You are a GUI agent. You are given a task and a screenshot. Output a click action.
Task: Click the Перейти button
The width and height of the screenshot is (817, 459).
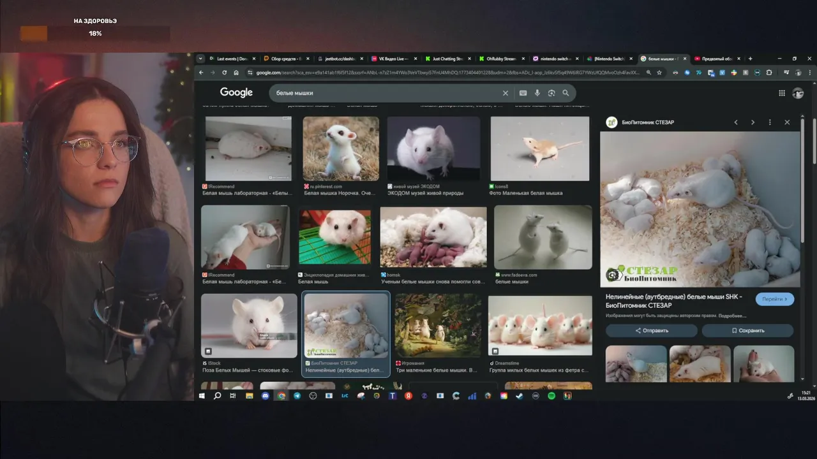coord(775,299)
